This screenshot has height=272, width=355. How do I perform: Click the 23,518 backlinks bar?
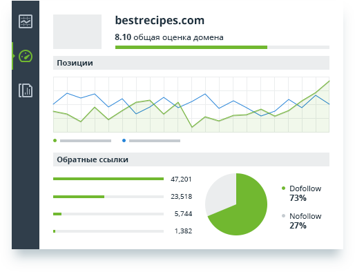point(108,197)
